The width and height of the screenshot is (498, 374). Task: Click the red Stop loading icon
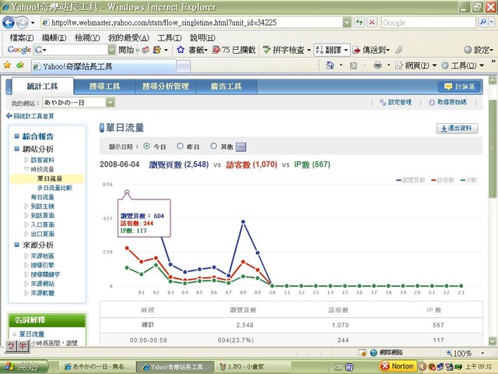pos(372,23)
